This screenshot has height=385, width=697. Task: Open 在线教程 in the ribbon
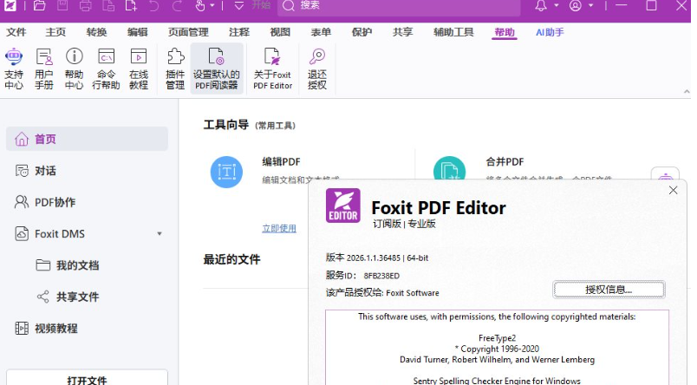click(138, 69)
